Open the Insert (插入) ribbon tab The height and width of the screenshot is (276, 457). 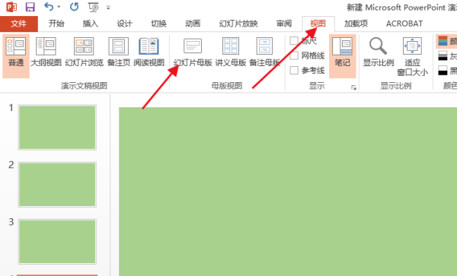[x=91, y=24]
